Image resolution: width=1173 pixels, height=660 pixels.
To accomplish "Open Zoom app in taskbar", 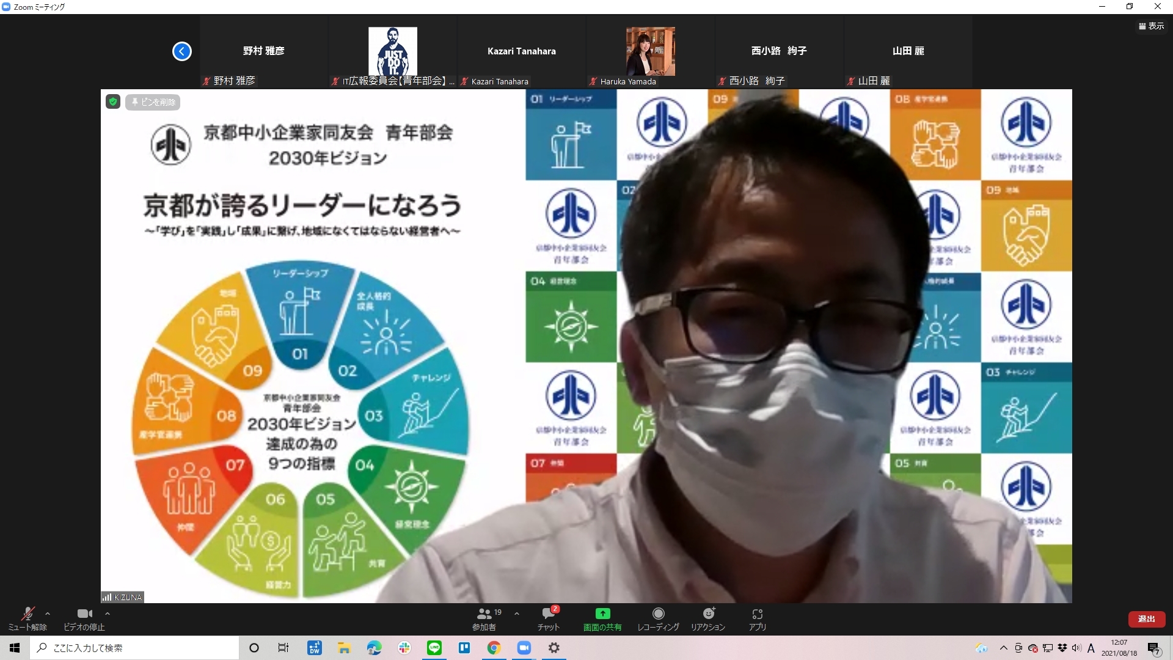I will pos(524,648).
